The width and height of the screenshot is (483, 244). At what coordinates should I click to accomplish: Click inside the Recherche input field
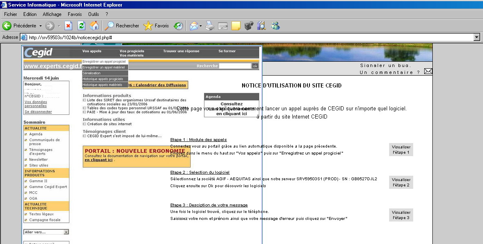[235, 66]
